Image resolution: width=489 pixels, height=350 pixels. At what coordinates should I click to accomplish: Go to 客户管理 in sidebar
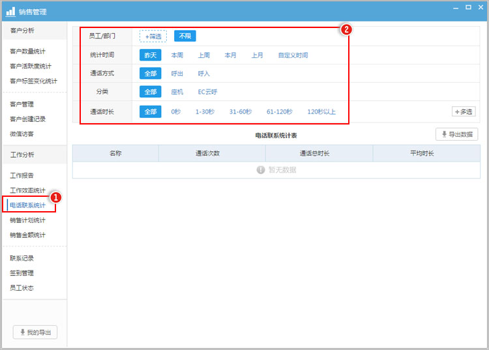22,104
